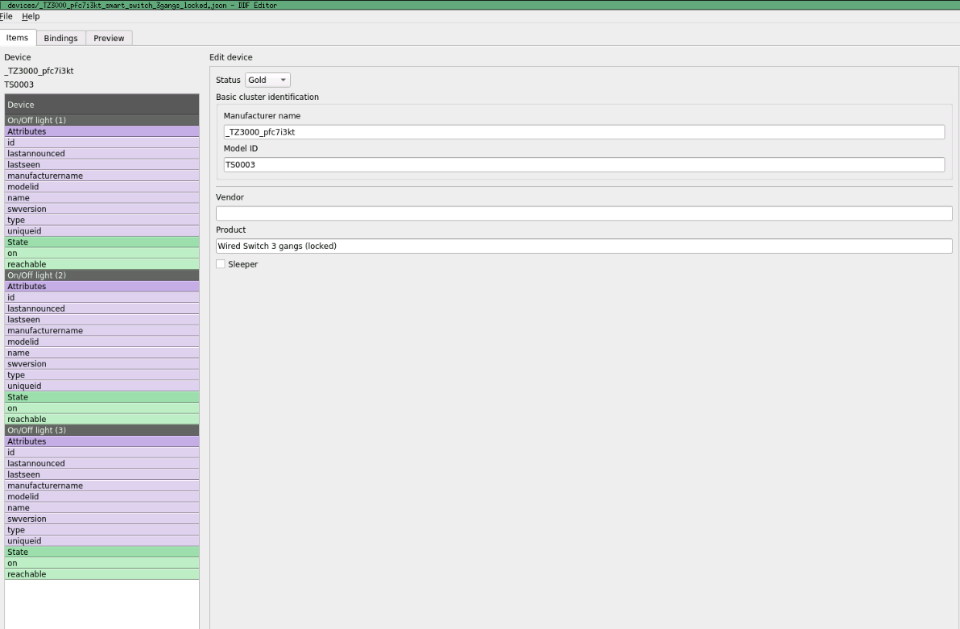Click the Product input field
Screen dimensions: 960x629
(584, 246)
